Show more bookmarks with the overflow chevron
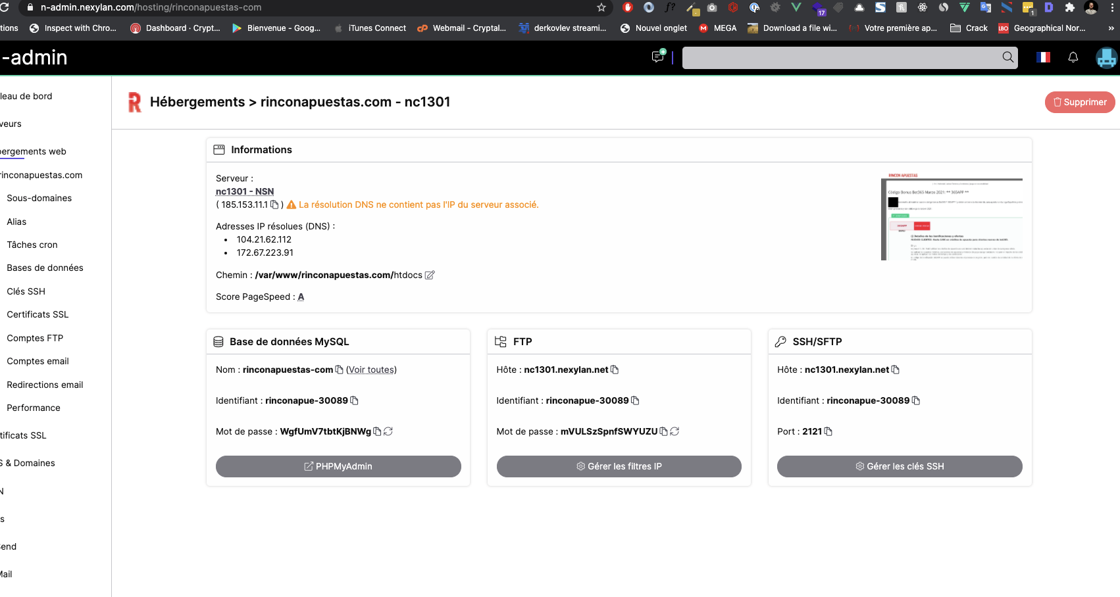The width and height of the screenshot is (1120, 597). [x=1111, y=28]
